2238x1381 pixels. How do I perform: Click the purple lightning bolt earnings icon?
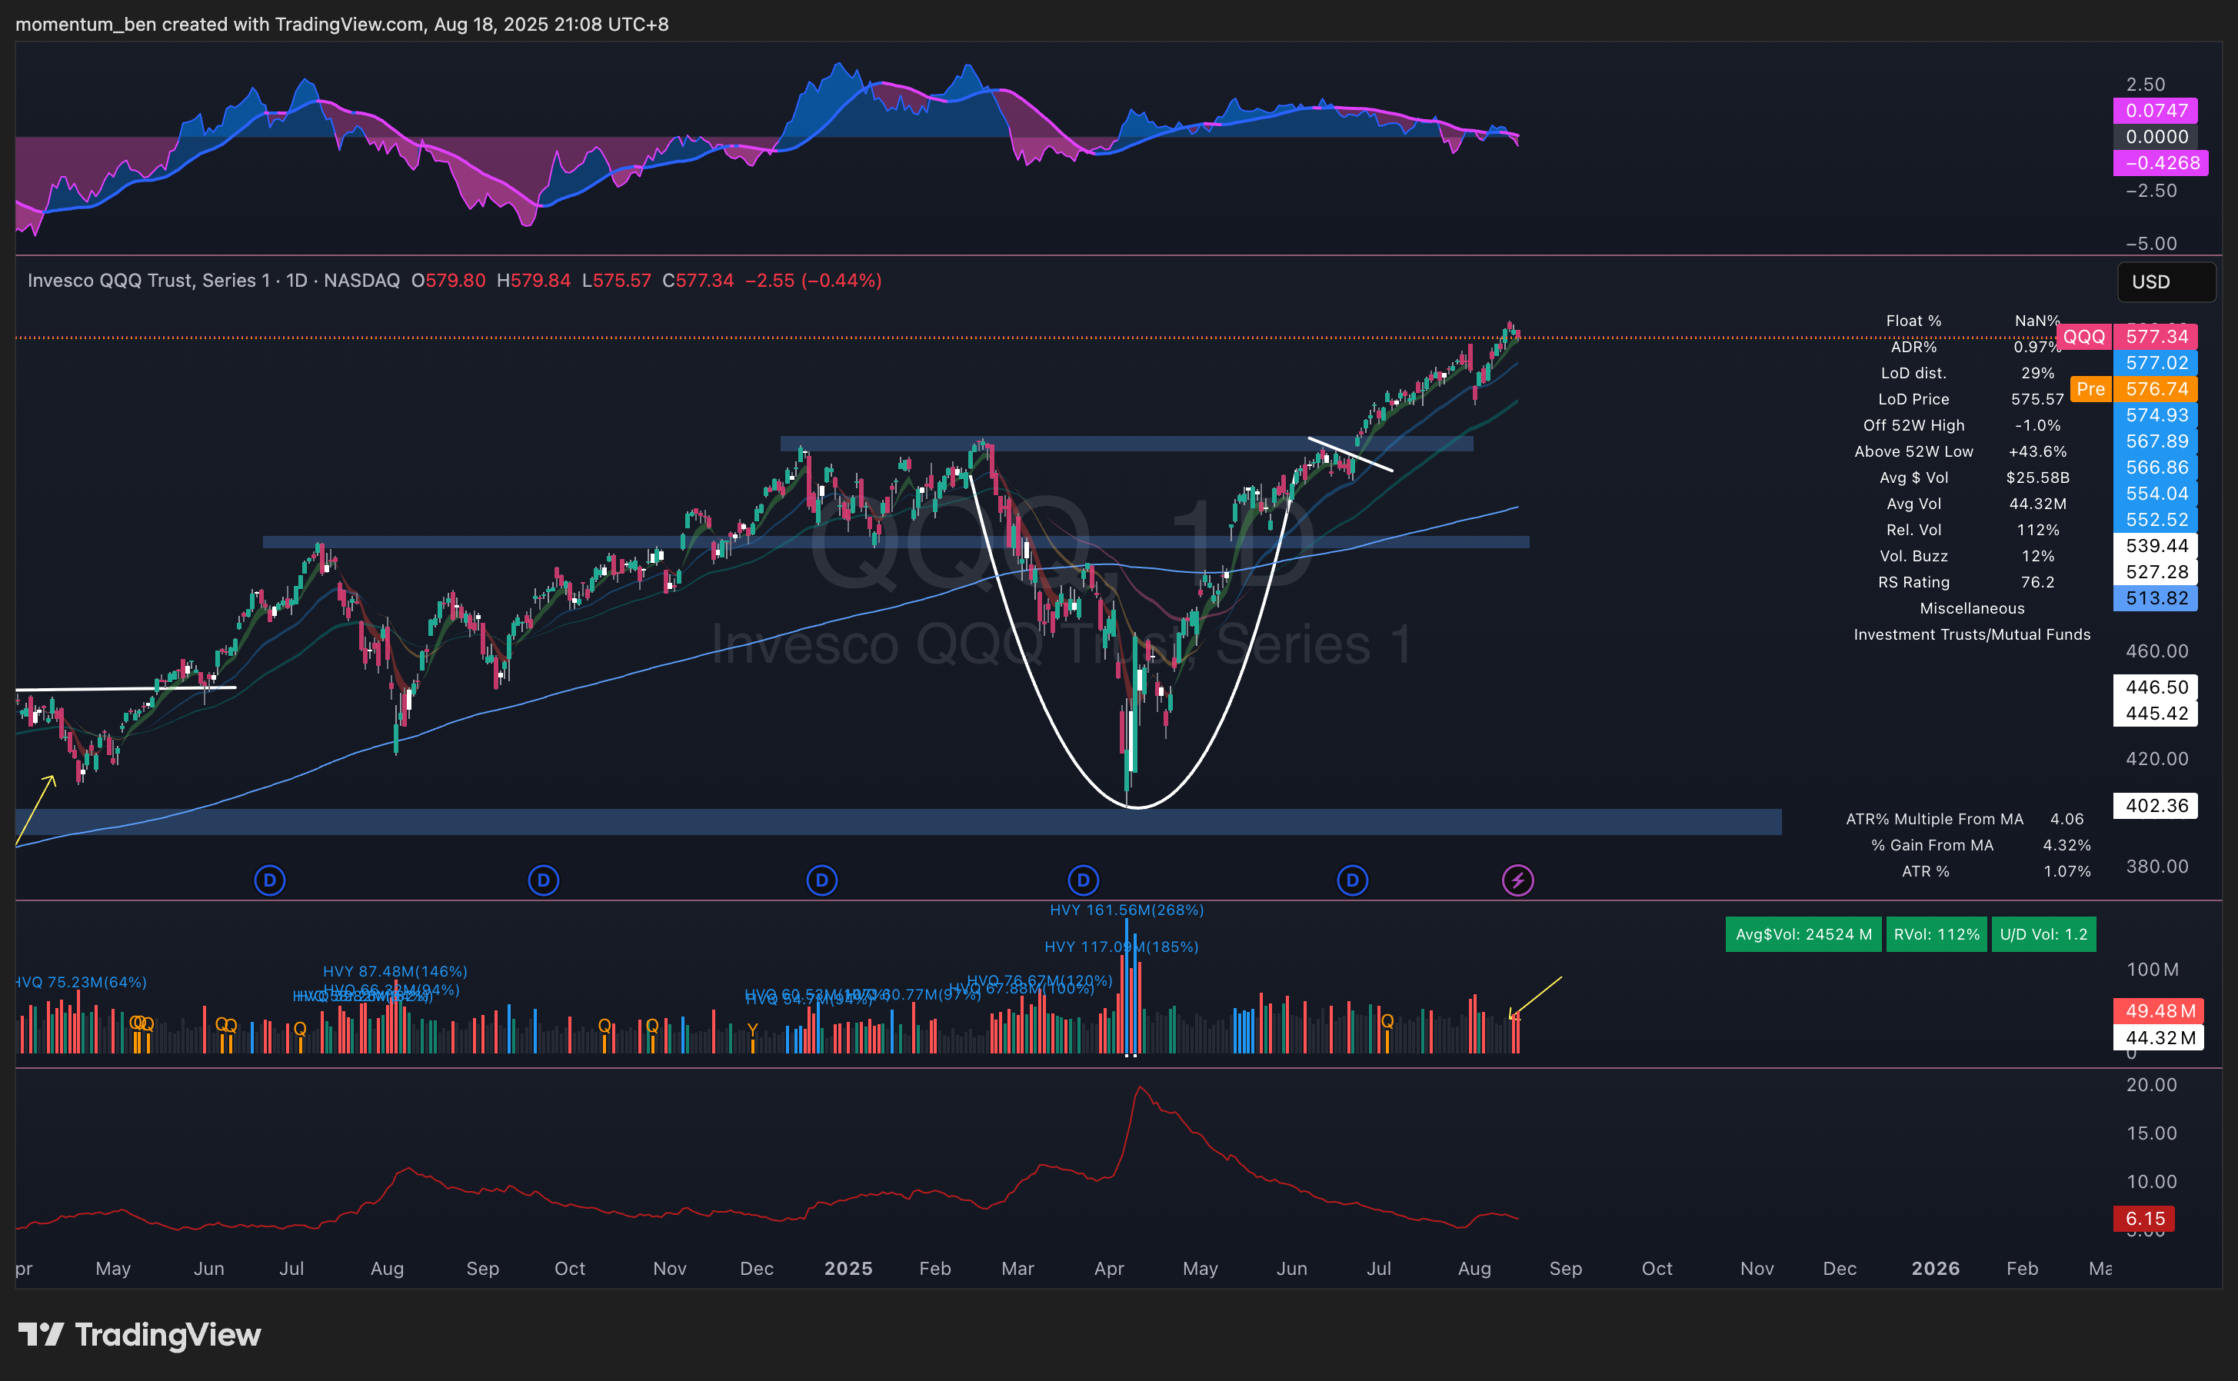[1517, 880]
